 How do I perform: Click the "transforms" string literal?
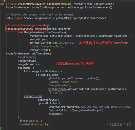point(69,82)
